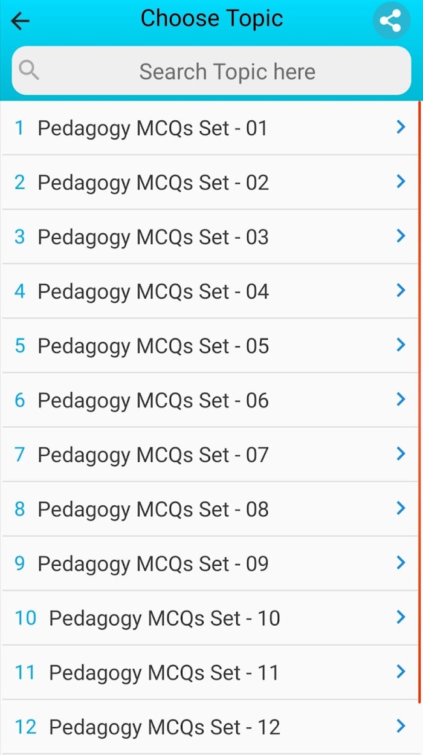Open the Set - 01 chevron arrow
This screenshot has width=423, height=755.
click(x=400, y=127)
